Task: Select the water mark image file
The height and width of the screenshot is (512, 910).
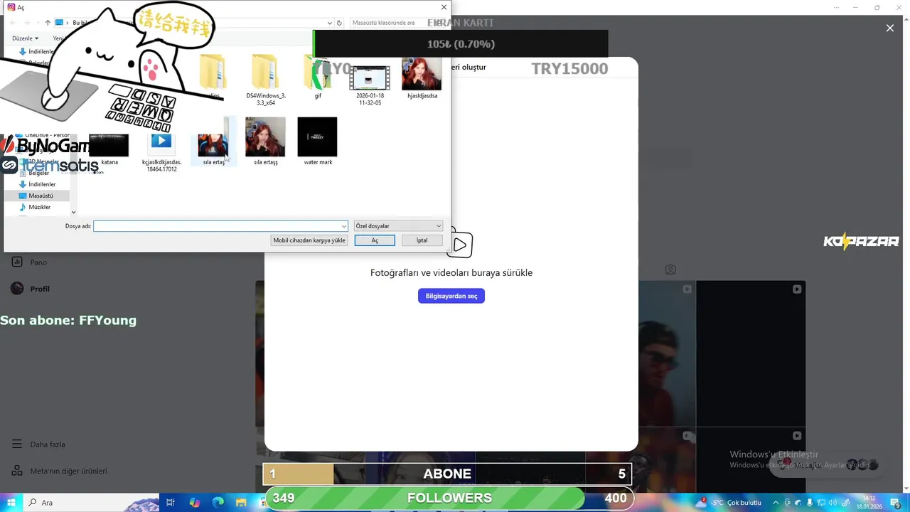Action: 317,142
